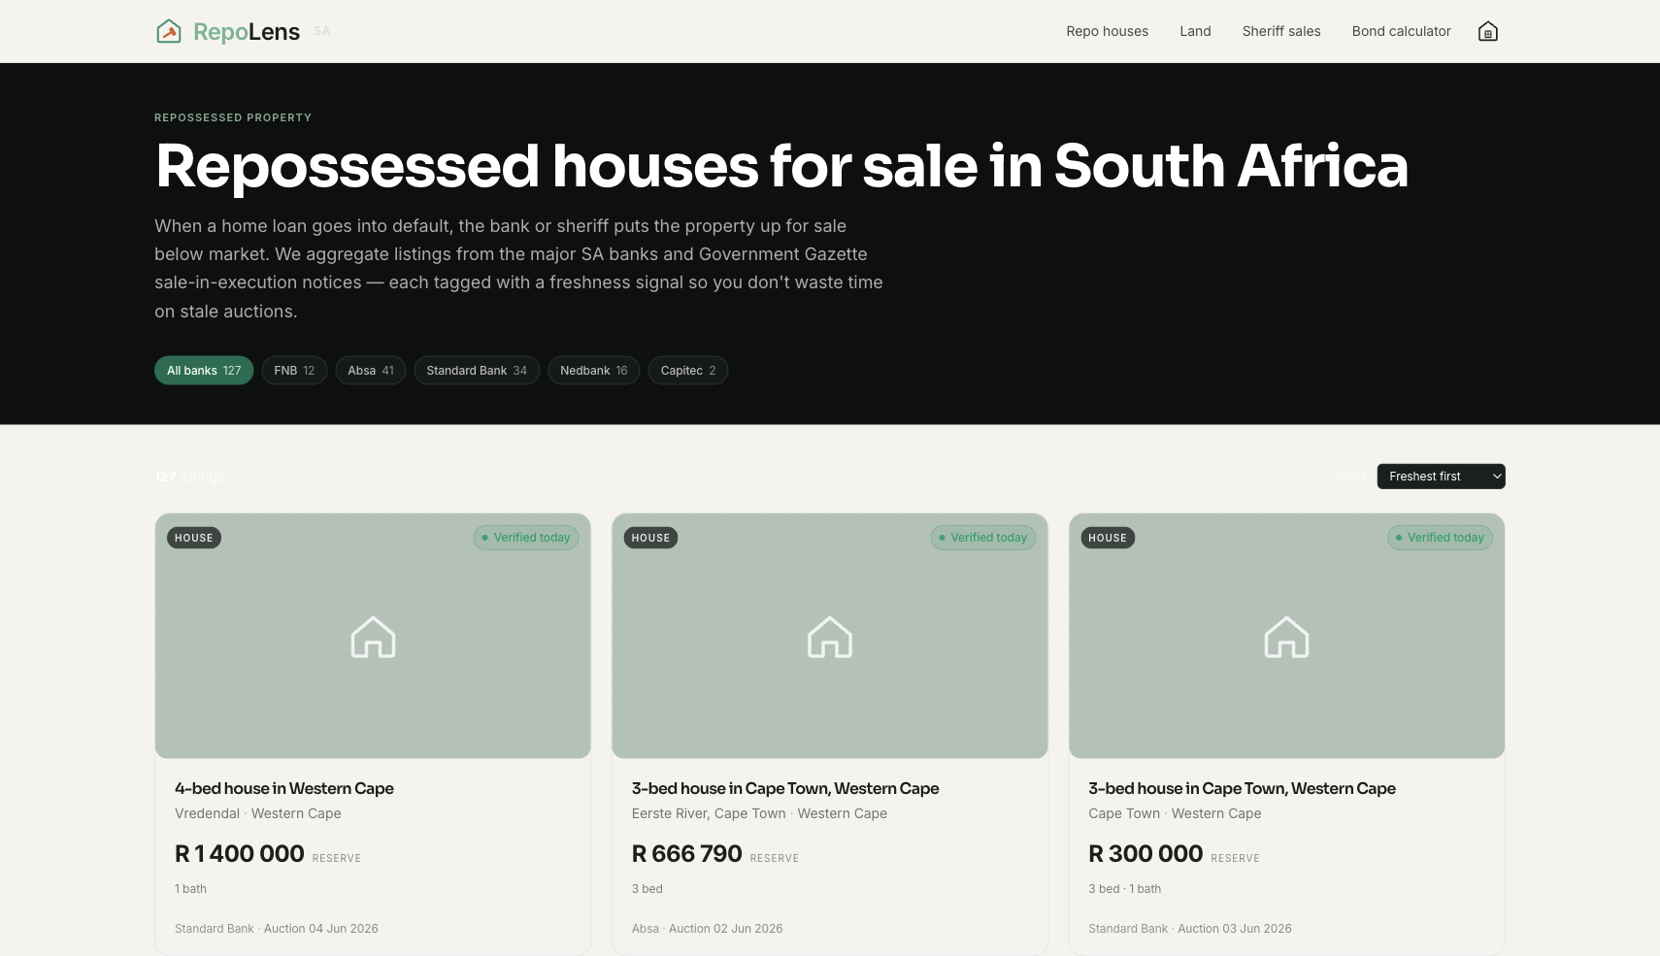Open Repo houses in navigation
This screenshot has width=1660, height=956.
coord(1107,31)
